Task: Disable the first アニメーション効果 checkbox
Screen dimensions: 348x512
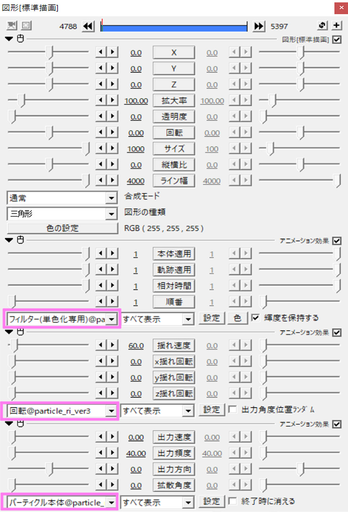Action: (x=337, y=240)
